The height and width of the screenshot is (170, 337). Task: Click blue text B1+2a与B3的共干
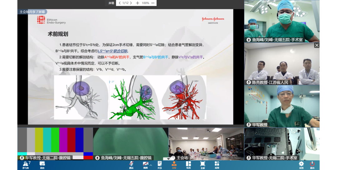tap(156, 57)
